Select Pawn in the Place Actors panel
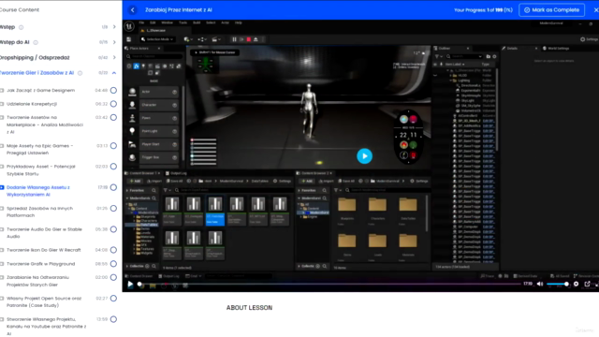The height and width of the screenshot is (337, 599). click(153, 118)
